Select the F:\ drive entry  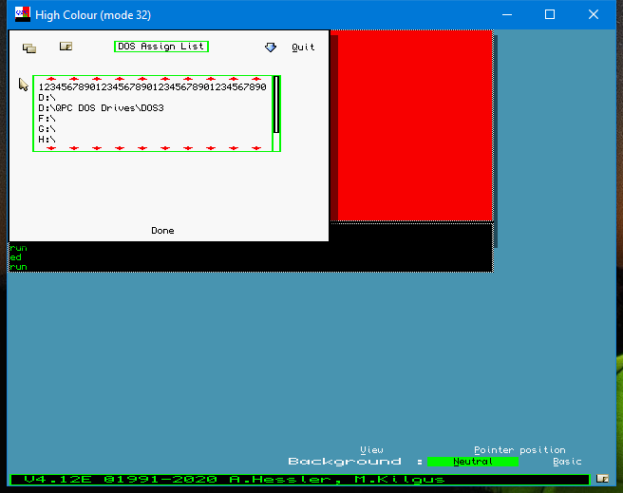[x=47, y=119]
